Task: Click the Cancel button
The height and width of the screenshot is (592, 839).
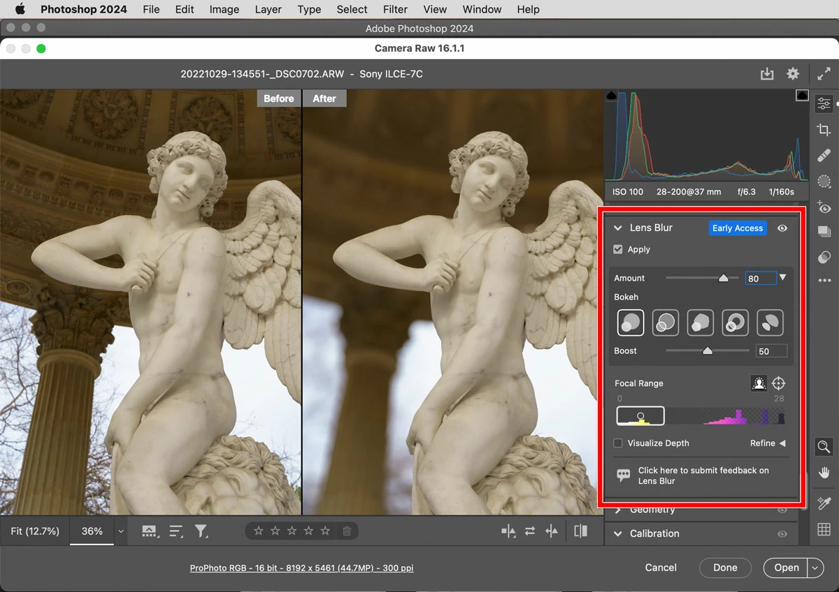Action: pyautogui.click(x=661, y=568)
